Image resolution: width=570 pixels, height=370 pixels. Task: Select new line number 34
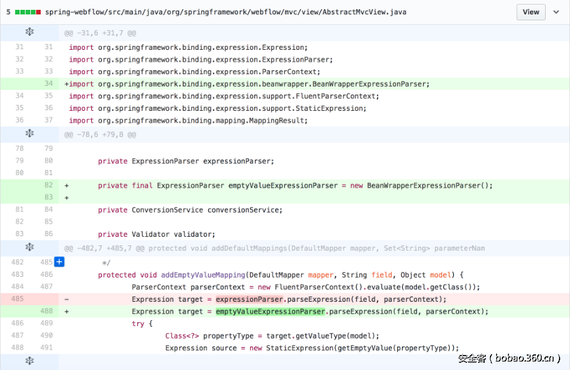[49, 84]
